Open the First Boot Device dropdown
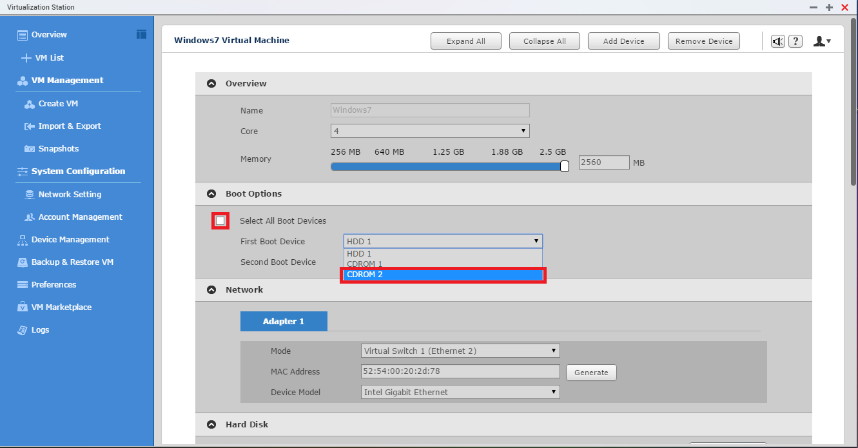858x448 pixels. coord(443,241)
